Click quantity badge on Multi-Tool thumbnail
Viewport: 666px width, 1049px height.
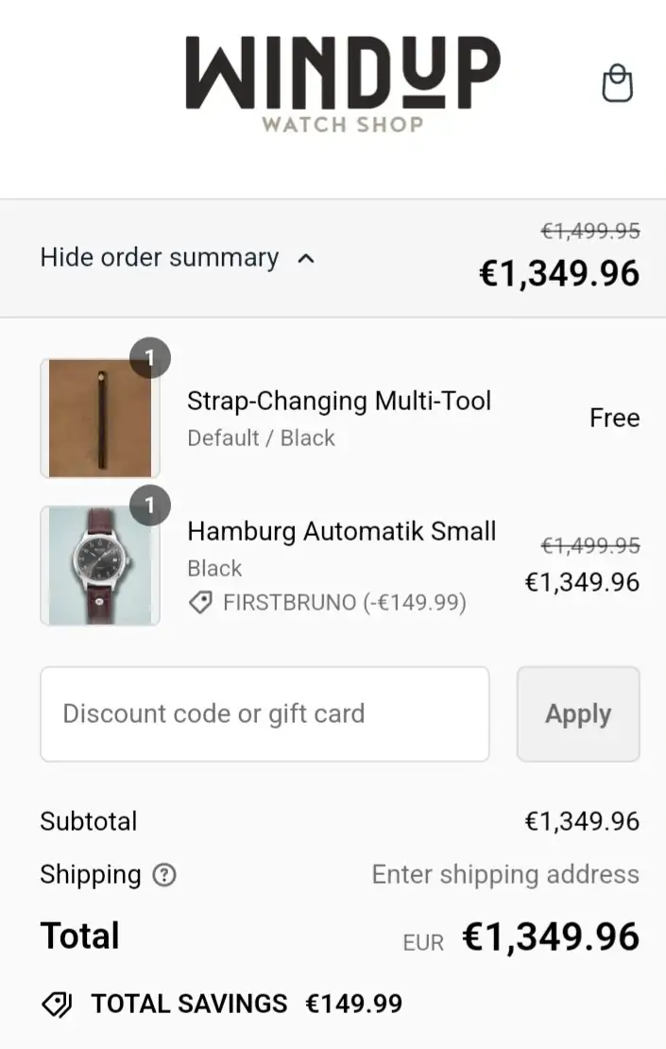pos(149,358)
